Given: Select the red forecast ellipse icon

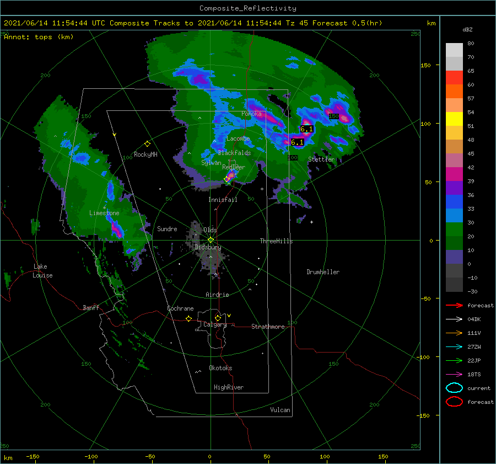Looking at the screenshot, I should [454, 402].
